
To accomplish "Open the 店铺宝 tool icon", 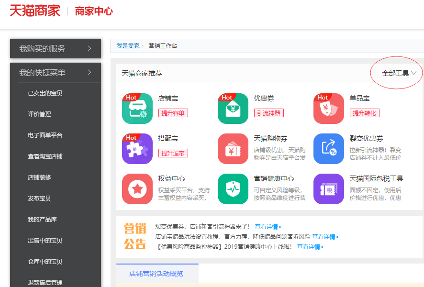I will click(x=137, y=109).
